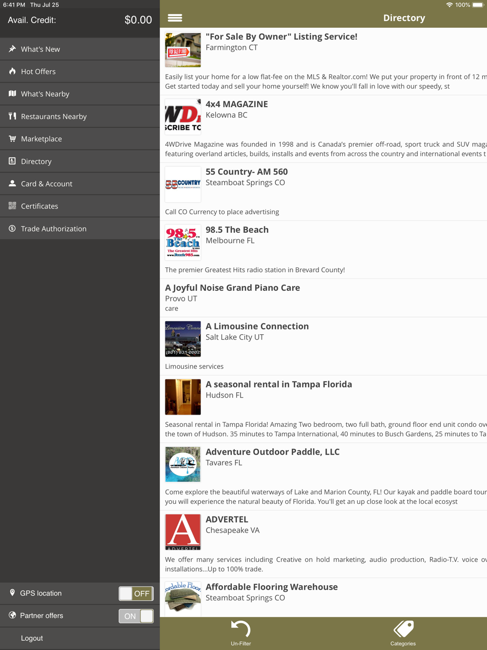Image resolution: width=487 pixels, height=650 pixels.
Task: Tap the Categories label
Action: point(403,644)
